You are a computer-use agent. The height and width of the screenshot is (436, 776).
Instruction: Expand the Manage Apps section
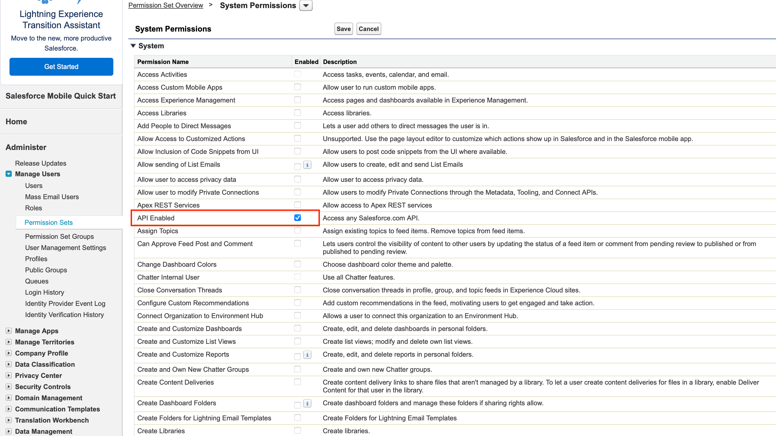pyautogui.click(x=8, y=330)
